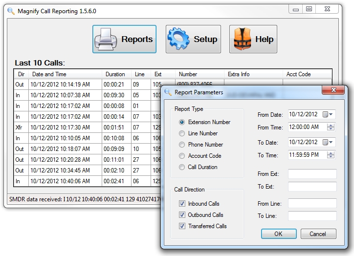Click the To Line input field
The height and width of the screenshot is (256, 354).
(312, 216)
